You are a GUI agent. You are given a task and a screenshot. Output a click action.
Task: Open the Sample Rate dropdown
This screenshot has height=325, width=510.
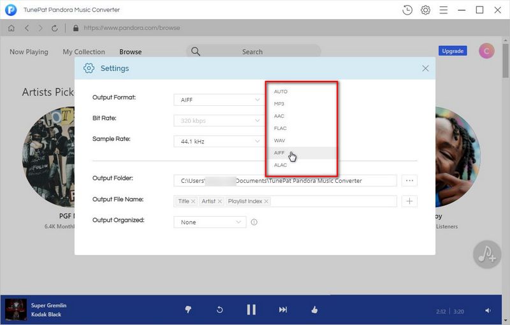pos(219,141)
